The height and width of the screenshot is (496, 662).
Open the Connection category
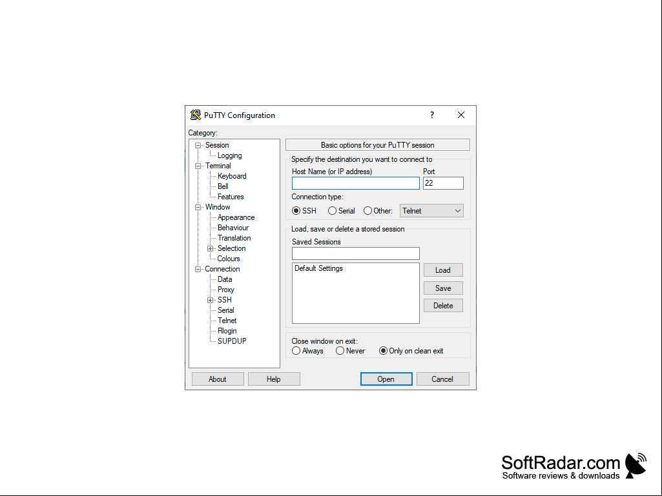coord(222,269)
